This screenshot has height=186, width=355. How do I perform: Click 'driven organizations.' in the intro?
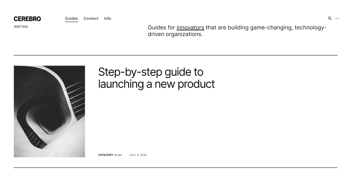click(x=175, y=34)
